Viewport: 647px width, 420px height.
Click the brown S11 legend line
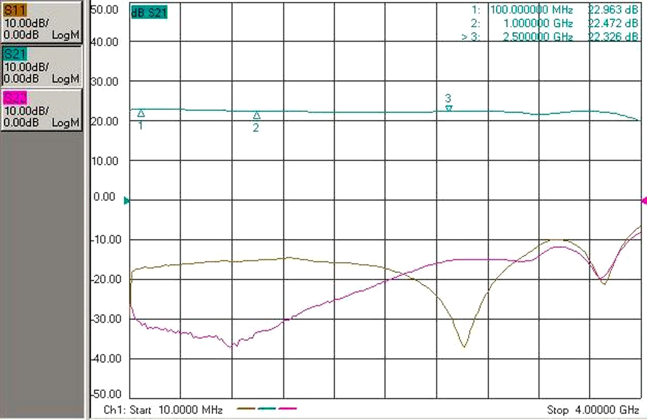pyautogui.click(x=246, y=409)
